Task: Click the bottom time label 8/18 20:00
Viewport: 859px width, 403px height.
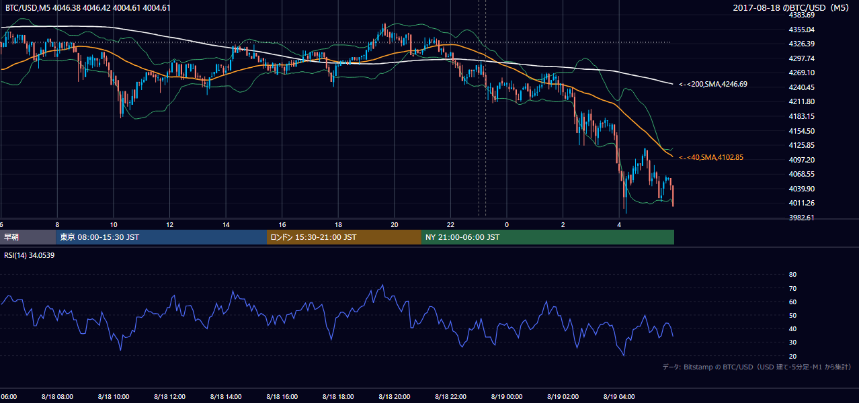Action: click(x=394, y=397)
